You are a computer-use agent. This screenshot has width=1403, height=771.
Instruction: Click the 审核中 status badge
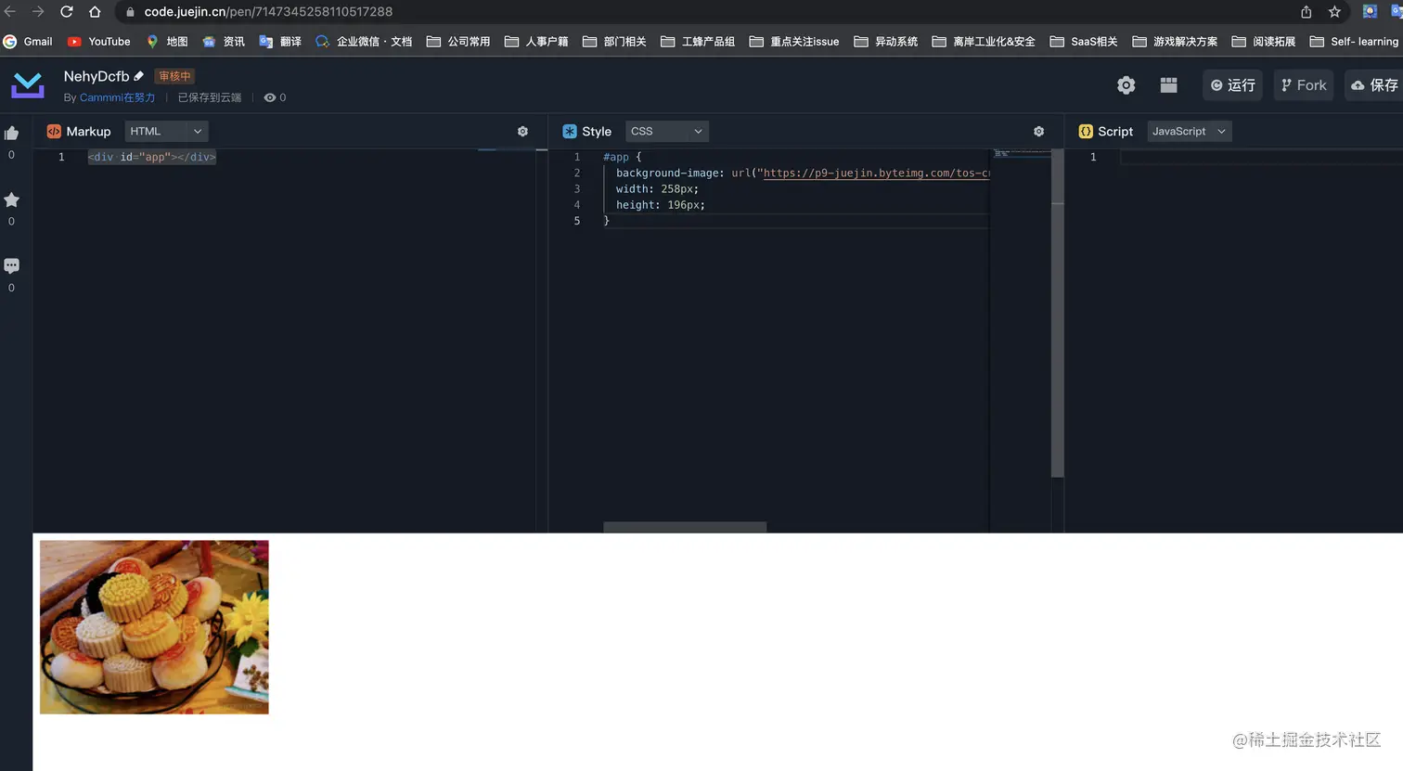click(174, 76)
